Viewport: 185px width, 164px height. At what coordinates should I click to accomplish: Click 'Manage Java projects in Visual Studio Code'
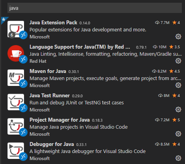pyautogui.click(x=79, y=127)
